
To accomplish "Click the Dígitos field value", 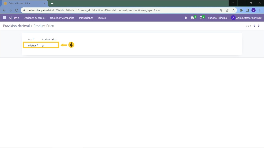I will click(x=49, y=46).
